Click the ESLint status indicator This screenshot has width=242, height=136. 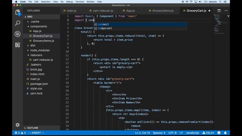[x=208, y=133]
